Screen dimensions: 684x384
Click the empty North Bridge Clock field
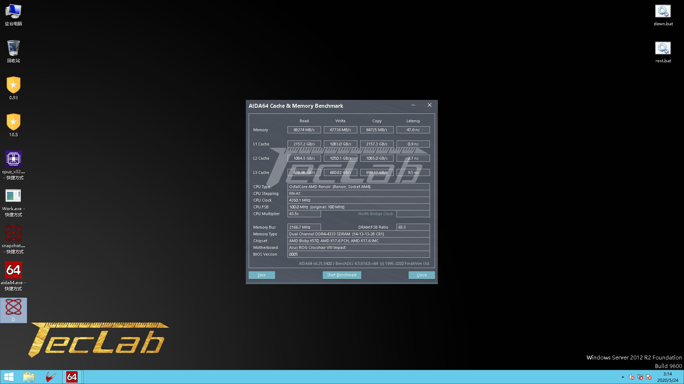pos(413,214)
